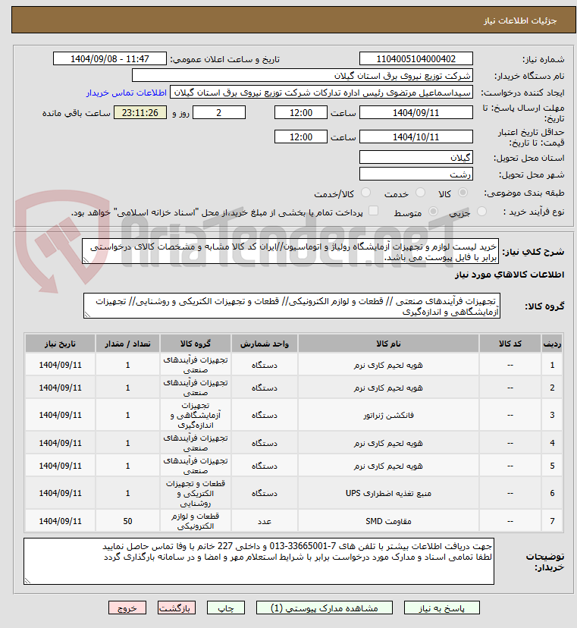This screenshot has height=628, width=577.
Task: Click the ایجاد کننده درخواست field
Action: pyautogui.click(x=321, y=93)
